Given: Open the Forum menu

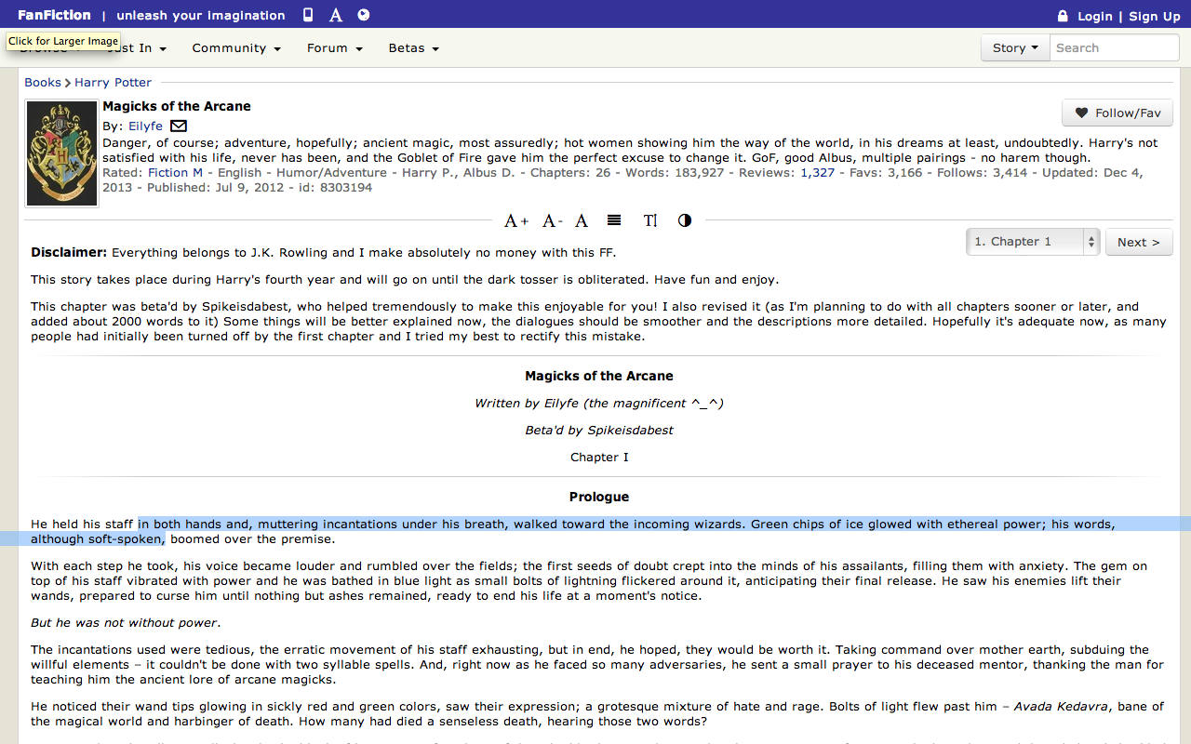Looking at the screenshot, I should click(x=335, y=47).
